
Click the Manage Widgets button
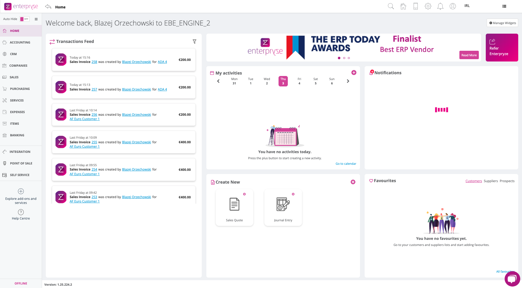coord(502,23)
